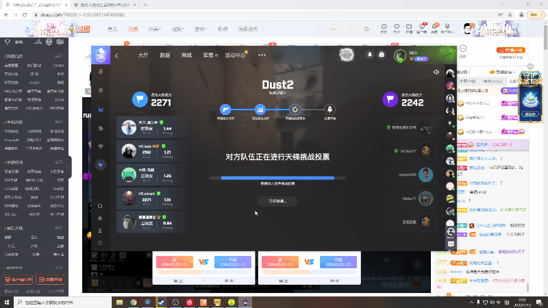
Task: Bet on red win option, right prediction panel
Action: tap(280, 262)
